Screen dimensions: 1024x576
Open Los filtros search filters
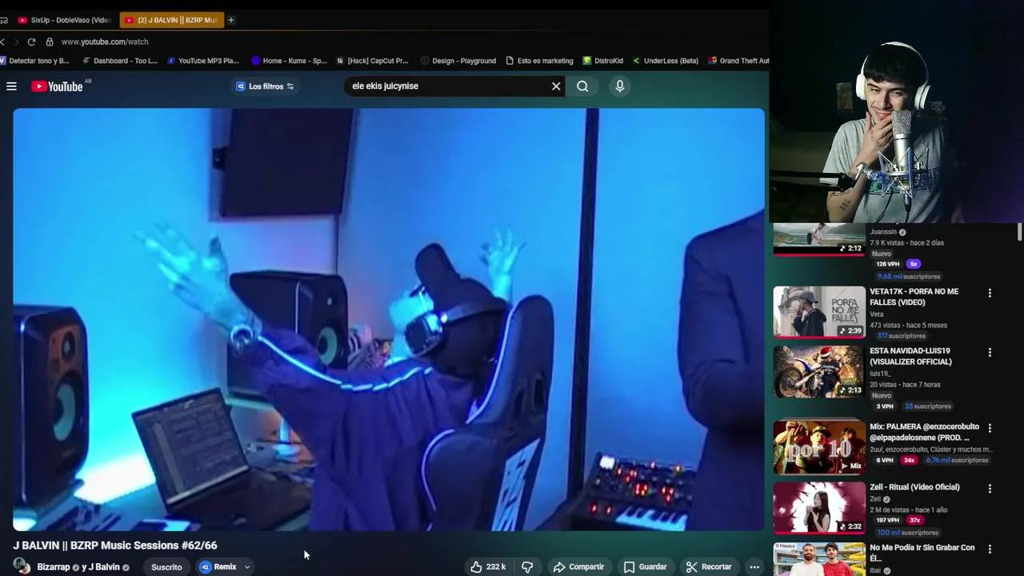[265, 86]
